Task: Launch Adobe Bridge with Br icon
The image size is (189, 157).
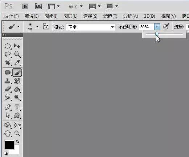Action: pos(25,6)
